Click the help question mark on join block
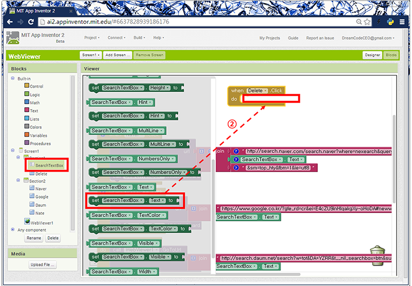412x286 pixels. pyautogui.click(x=236, y=151)
